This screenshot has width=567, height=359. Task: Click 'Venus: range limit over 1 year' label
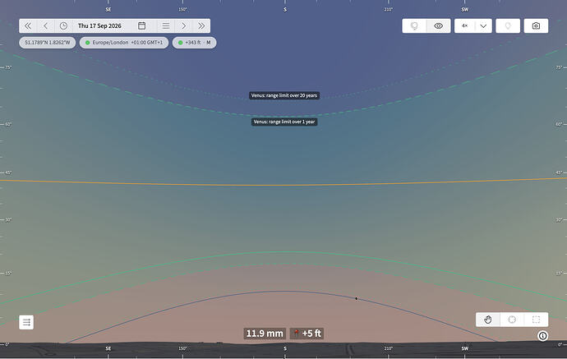coord(284,122)
